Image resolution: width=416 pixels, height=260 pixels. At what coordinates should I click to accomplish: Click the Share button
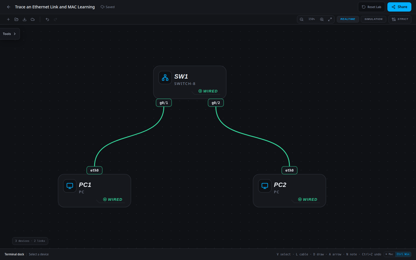pos(399,7)
